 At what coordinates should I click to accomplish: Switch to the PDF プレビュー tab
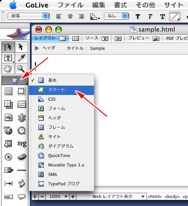click(175, 38)
